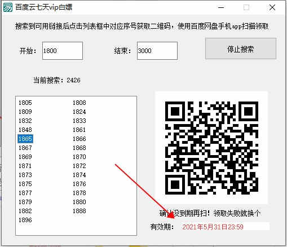Select list item 1824
287x247 pixels.
(x=80, y=112)
